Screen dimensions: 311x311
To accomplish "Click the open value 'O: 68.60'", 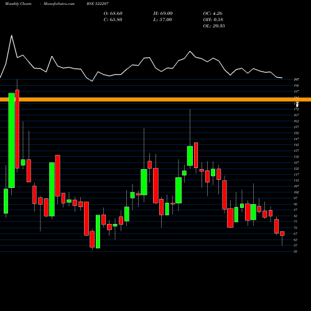I will click(113, 14).
